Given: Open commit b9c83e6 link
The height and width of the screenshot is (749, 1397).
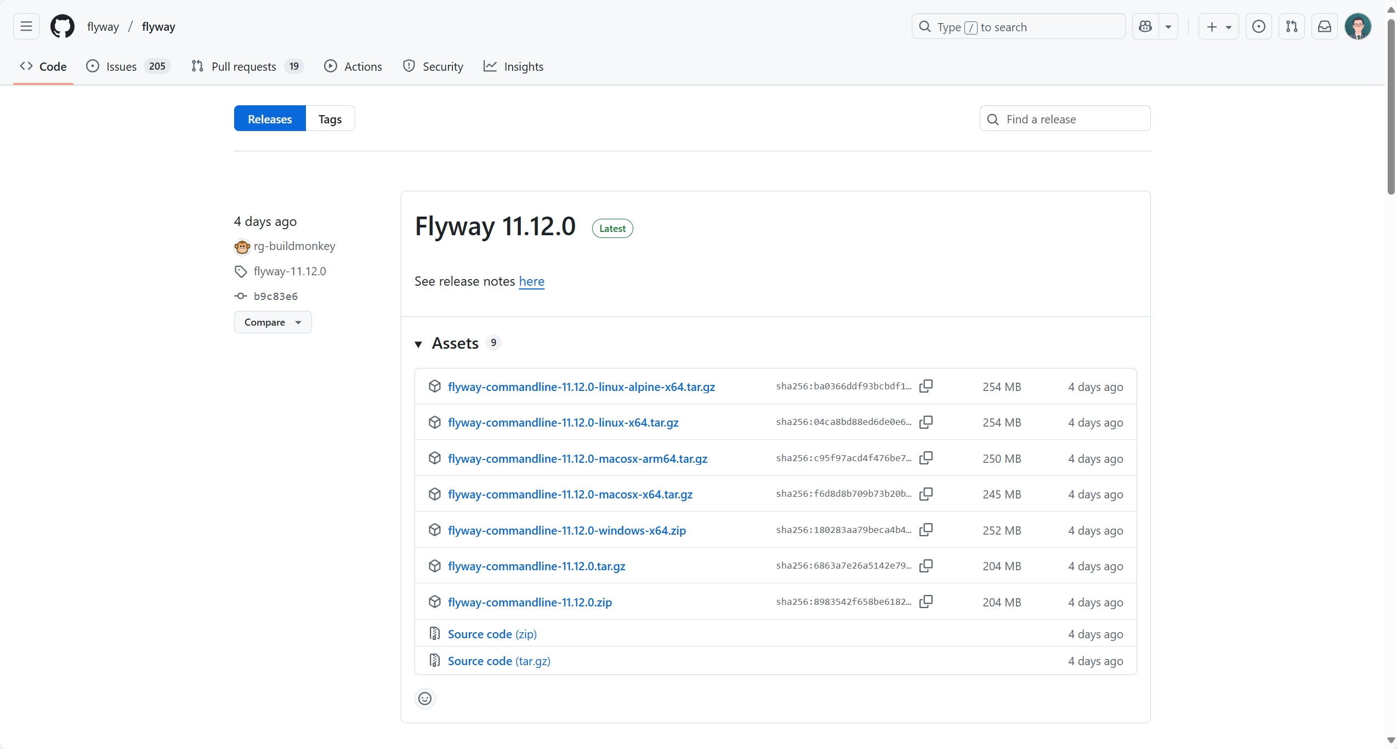Looking at the screenshot, I should (x=276, y=296).
